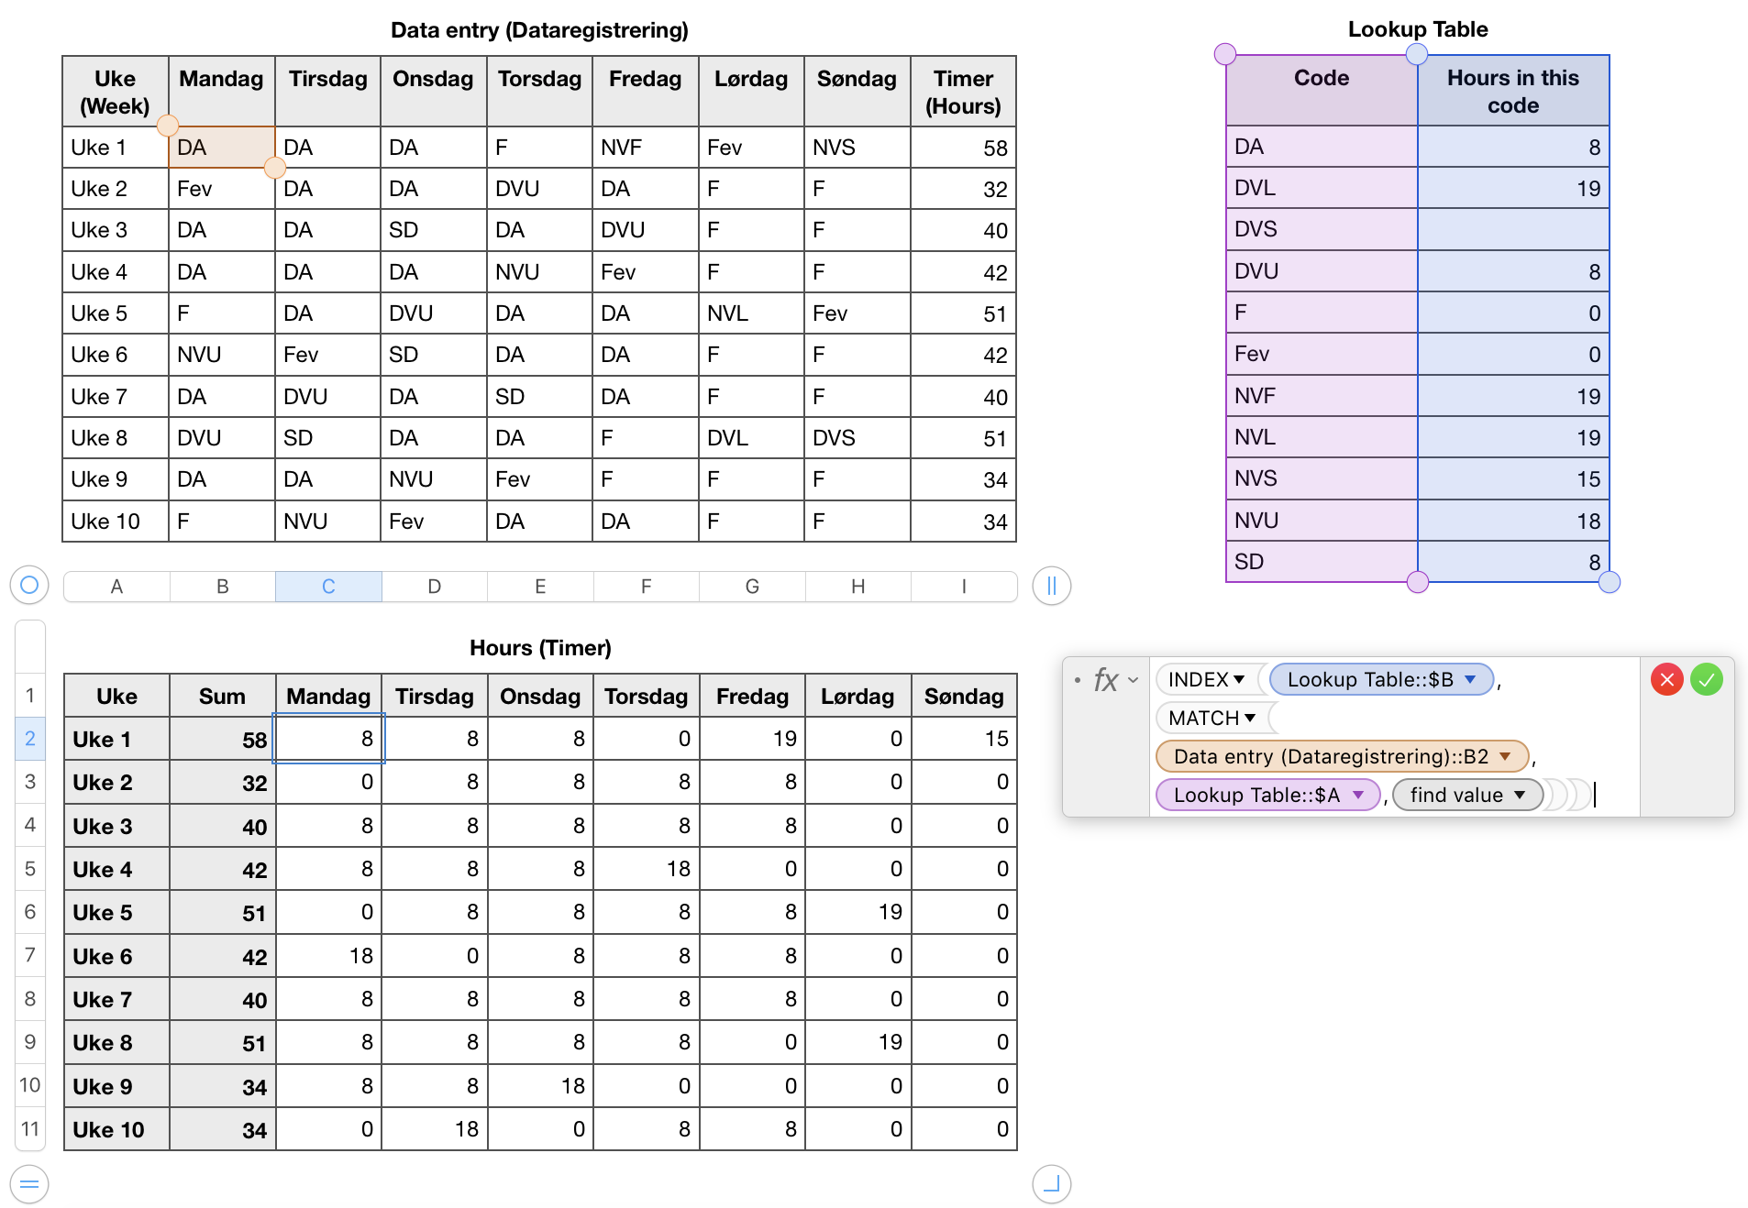Select column D header tab

point(435,587)
